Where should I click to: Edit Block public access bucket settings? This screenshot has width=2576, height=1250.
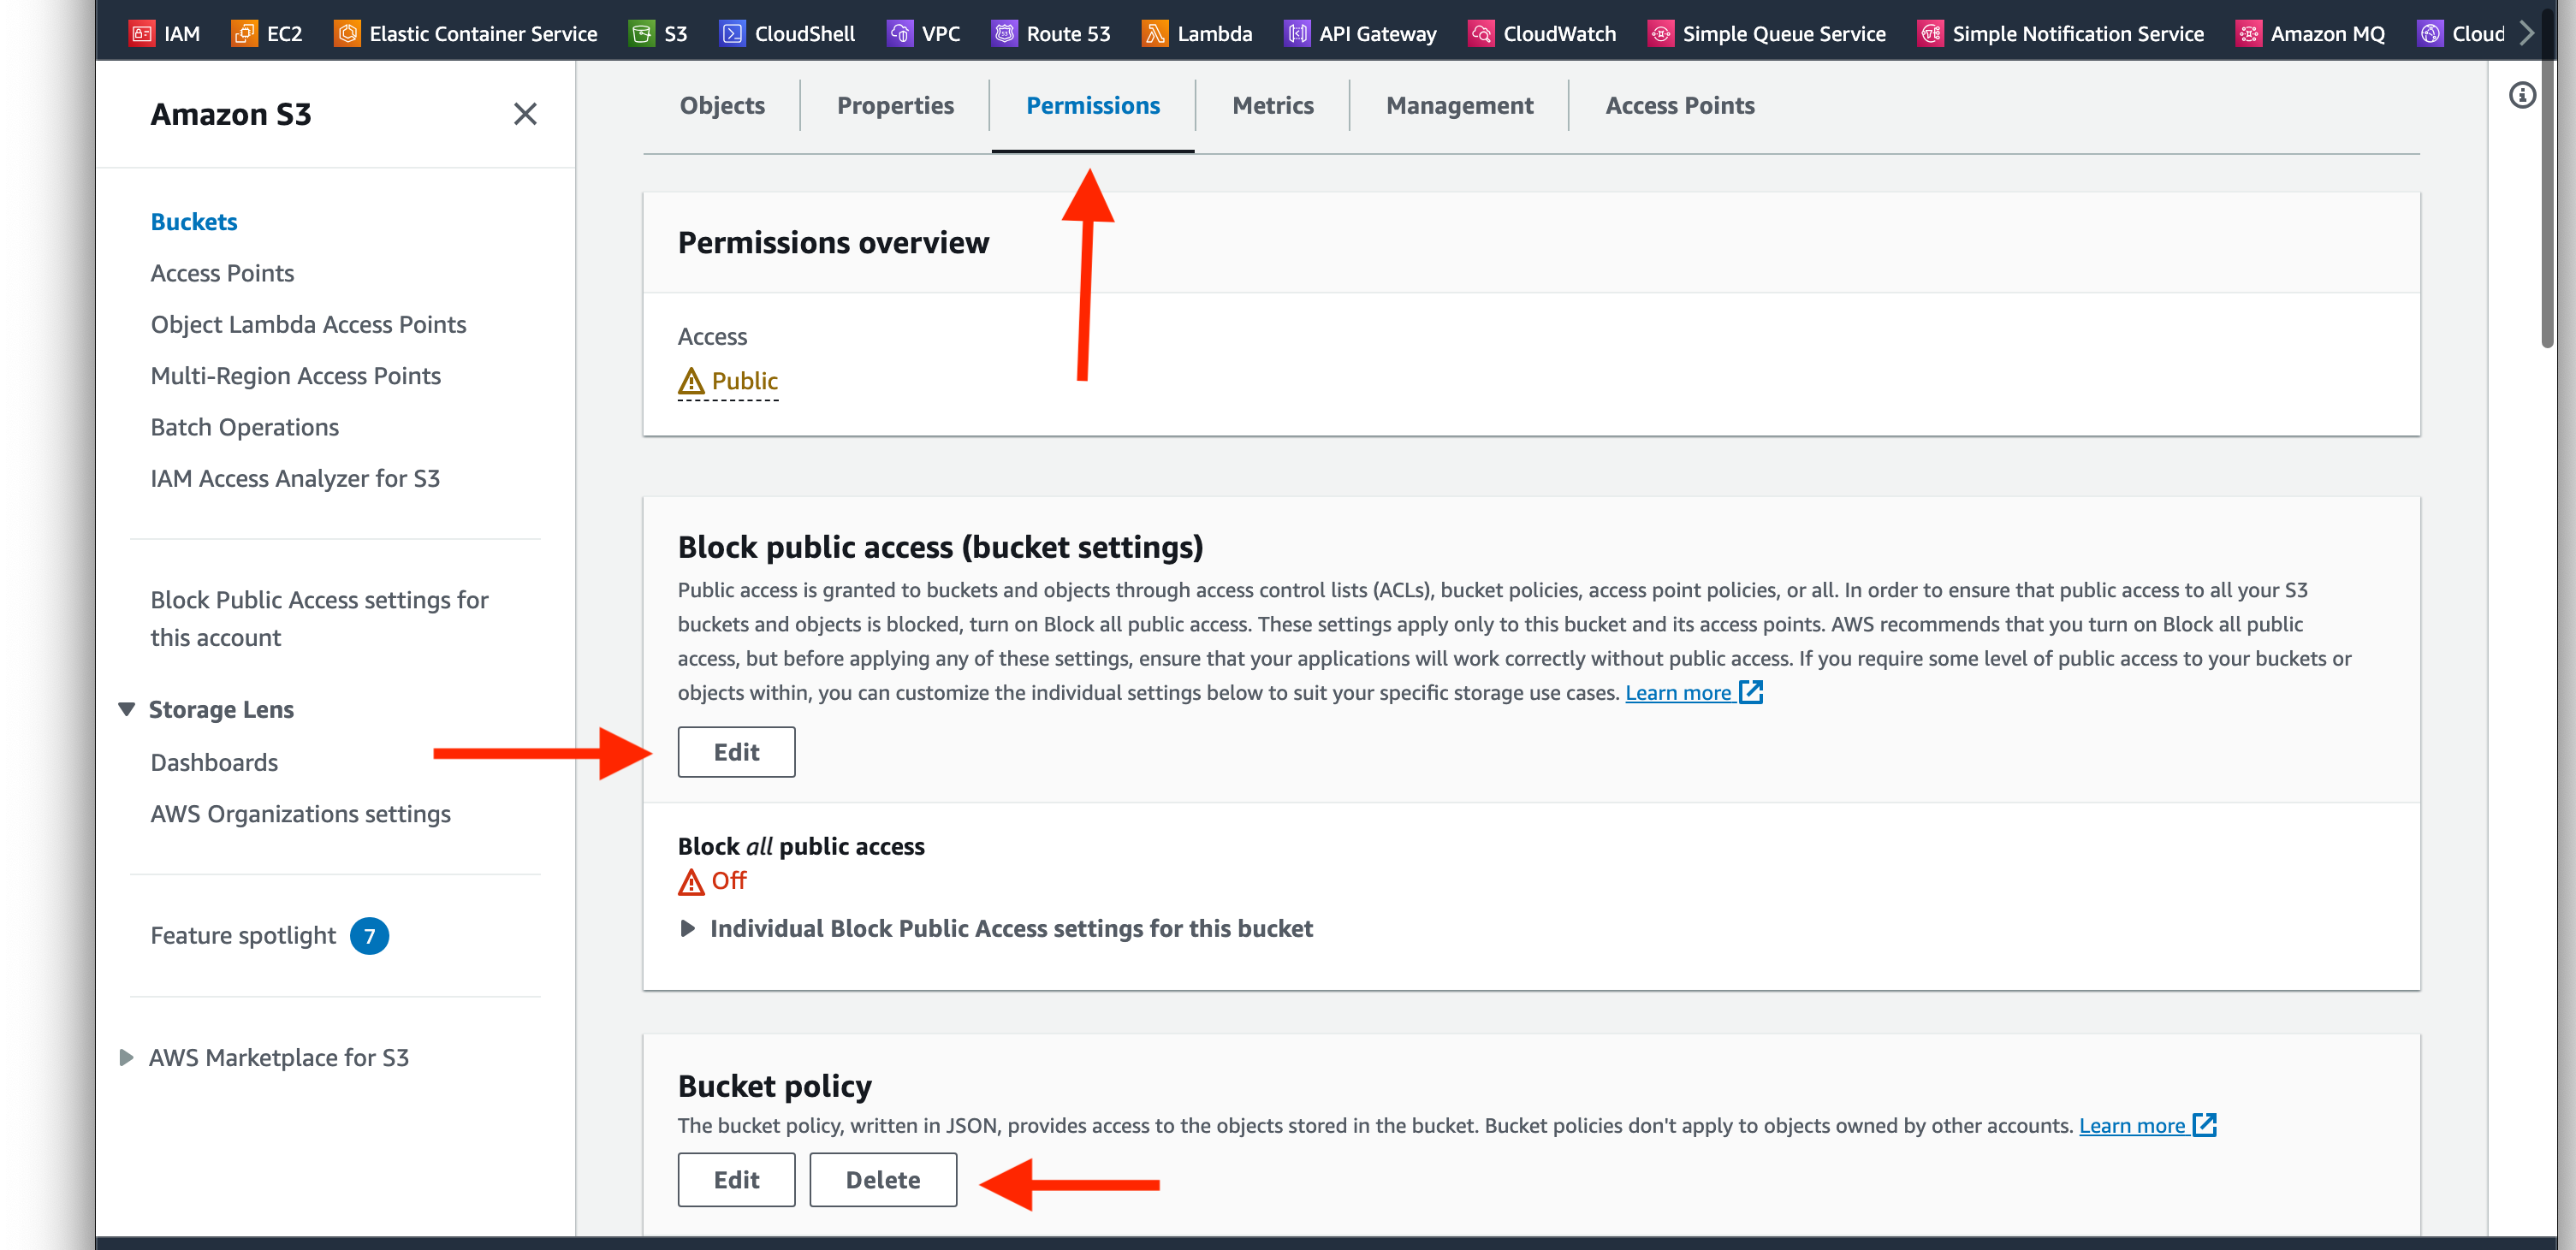(736, 752)
